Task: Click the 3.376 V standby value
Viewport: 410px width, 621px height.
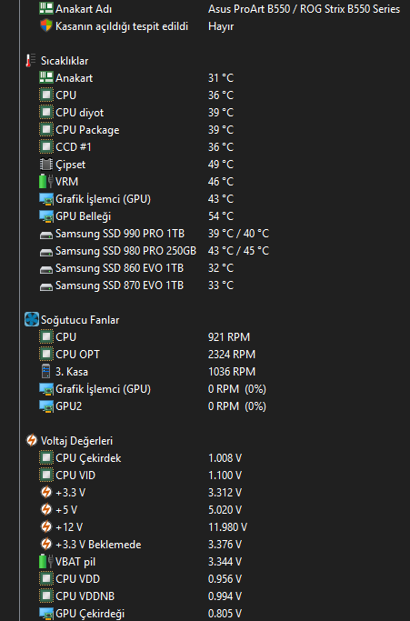Action: click(x=225, y=545)
